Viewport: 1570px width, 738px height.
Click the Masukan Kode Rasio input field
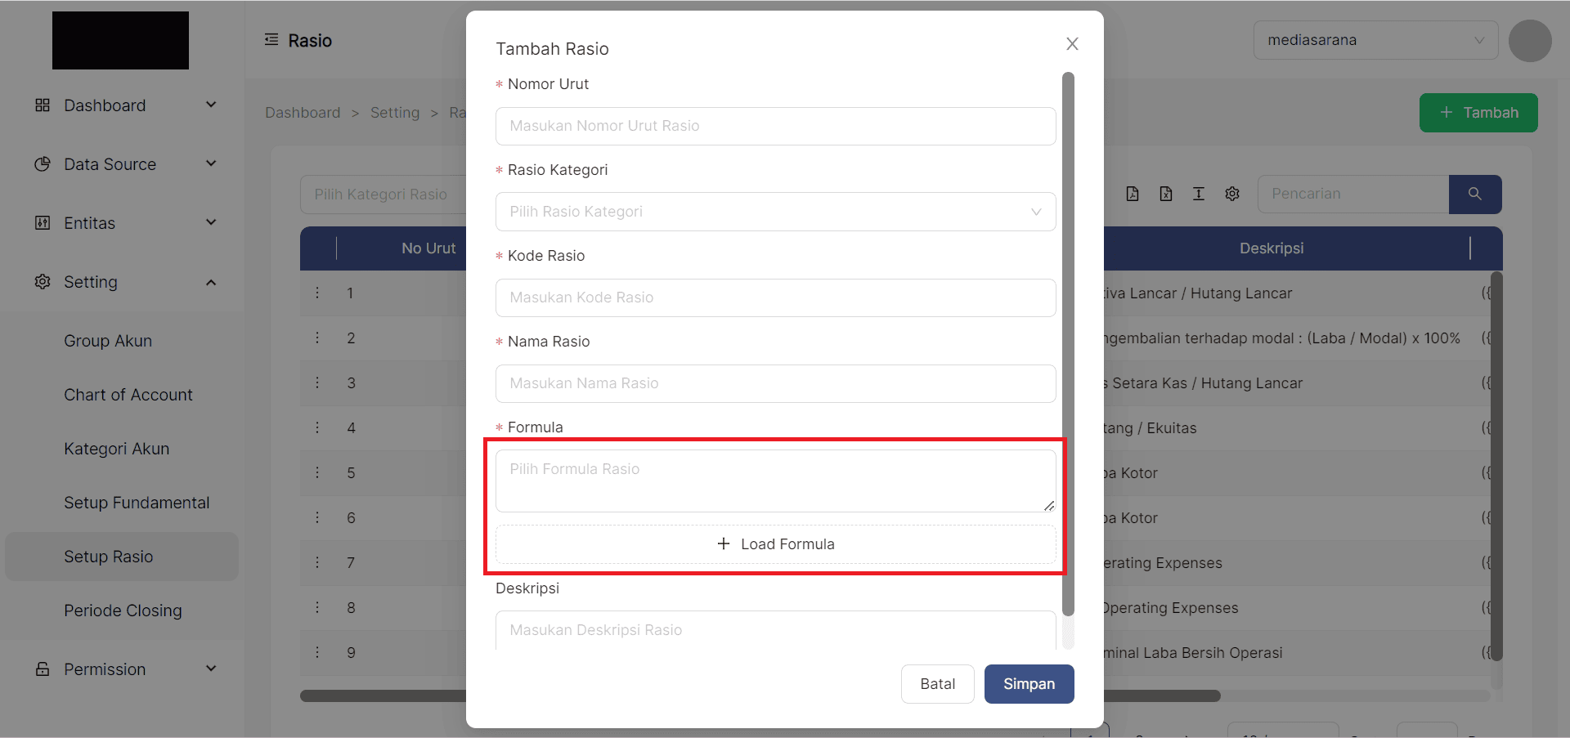click(x=775, y=297)
